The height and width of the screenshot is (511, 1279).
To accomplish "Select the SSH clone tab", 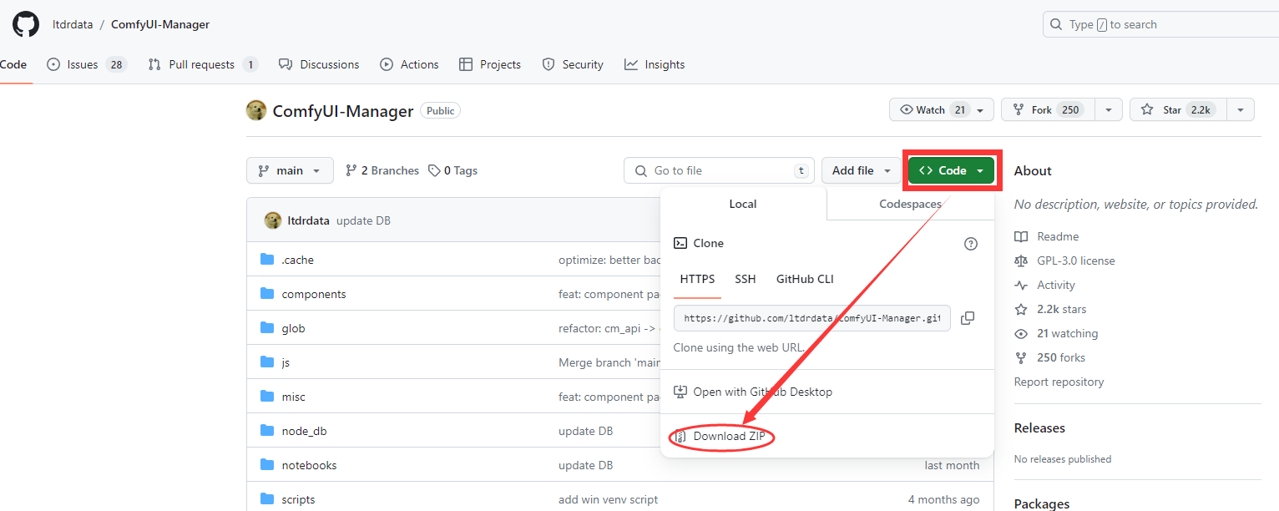I will 745,279.
